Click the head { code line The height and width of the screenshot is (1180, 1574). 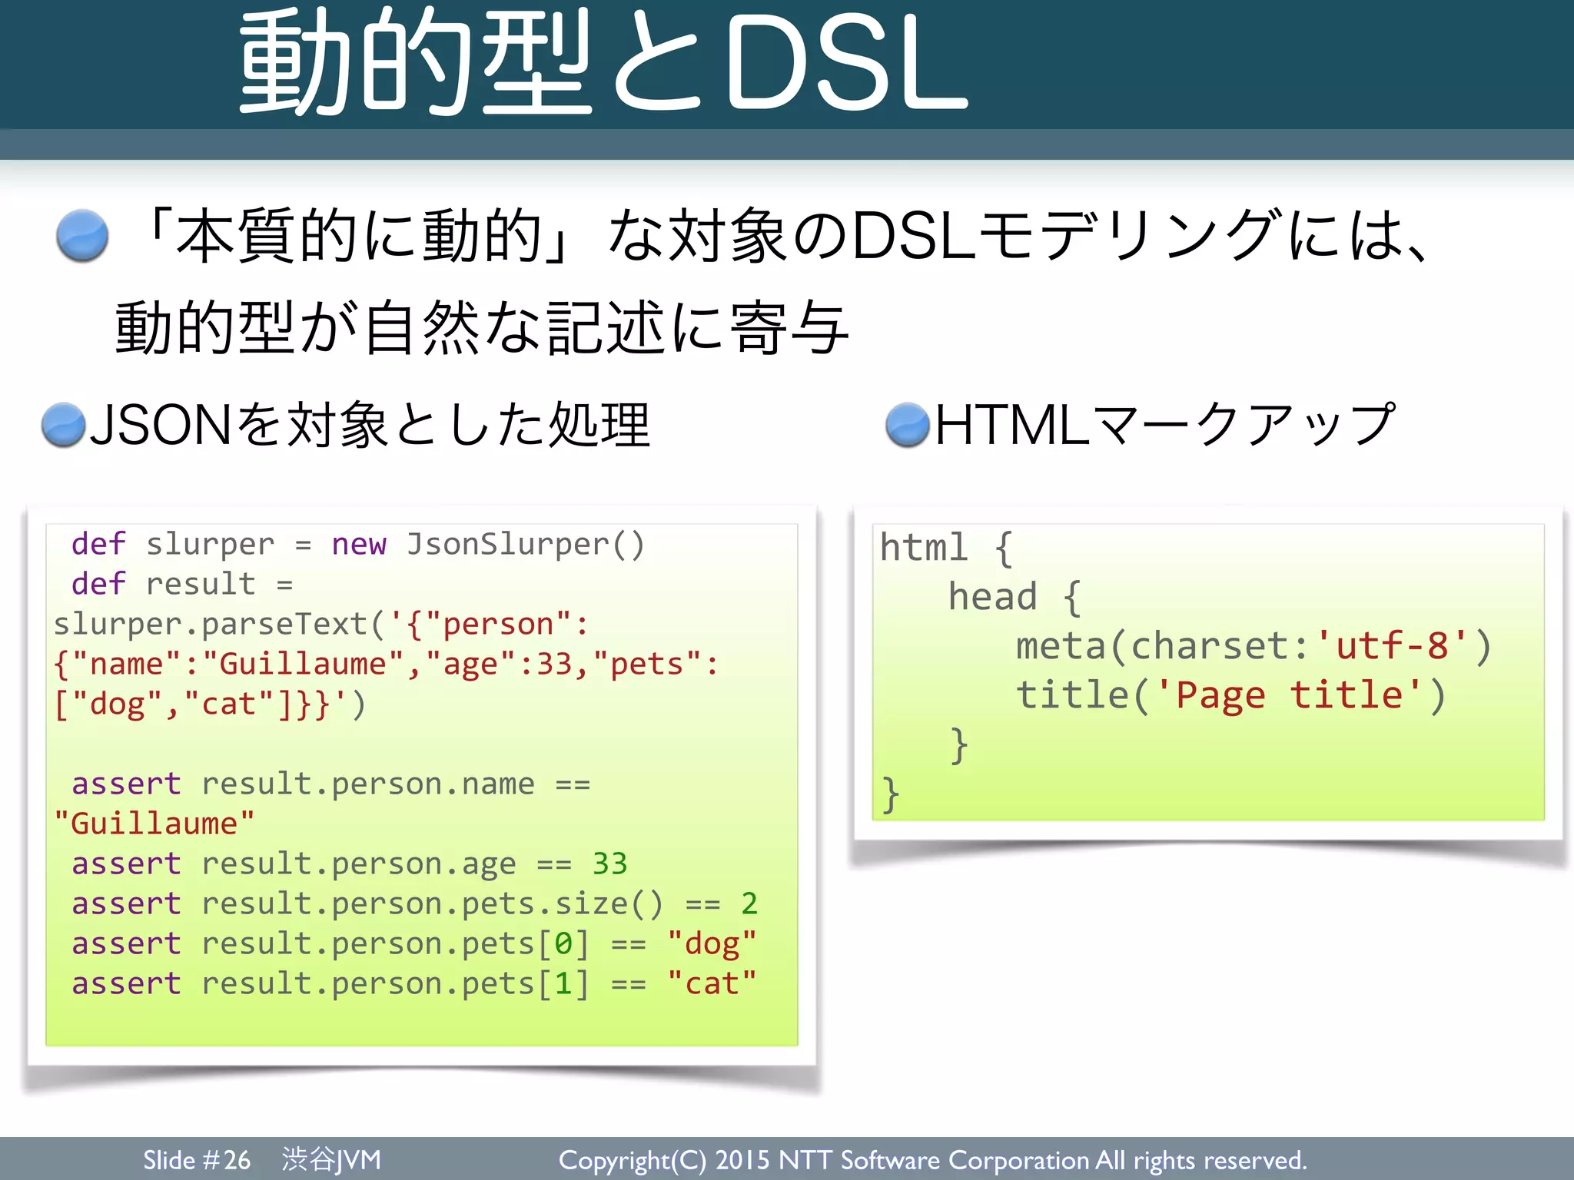pos(1015,597)
